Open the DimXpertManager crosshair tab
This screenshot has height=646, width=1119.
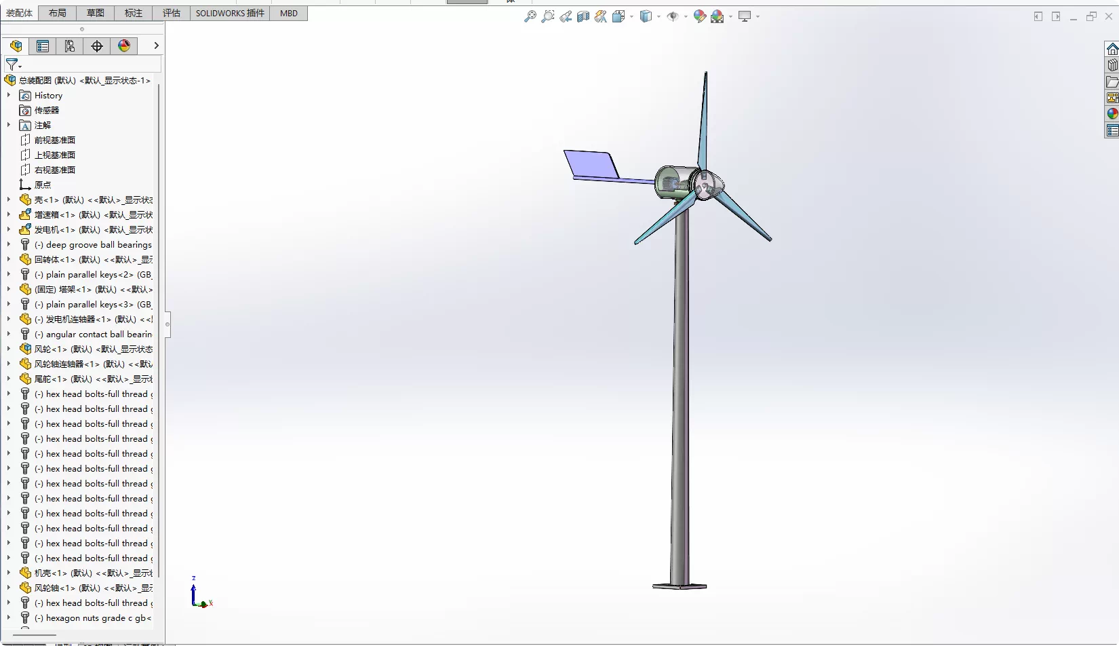(x=97, y=46)
